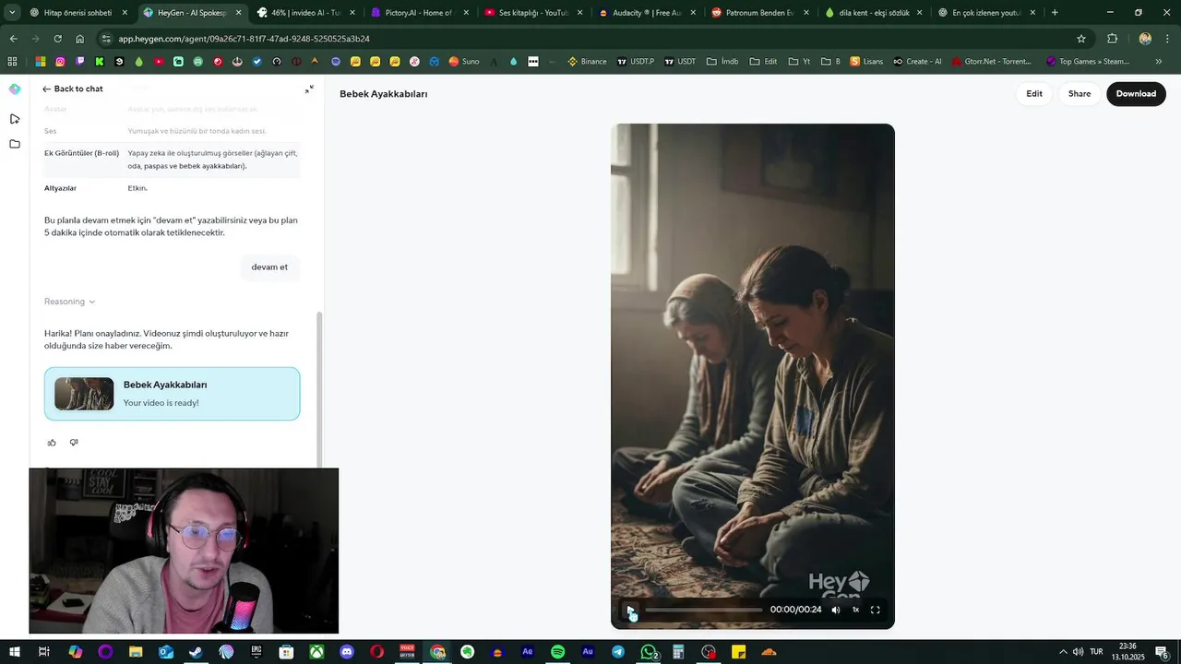
Task: Open the YouTube bookmark icon
Action: (159, 62)
